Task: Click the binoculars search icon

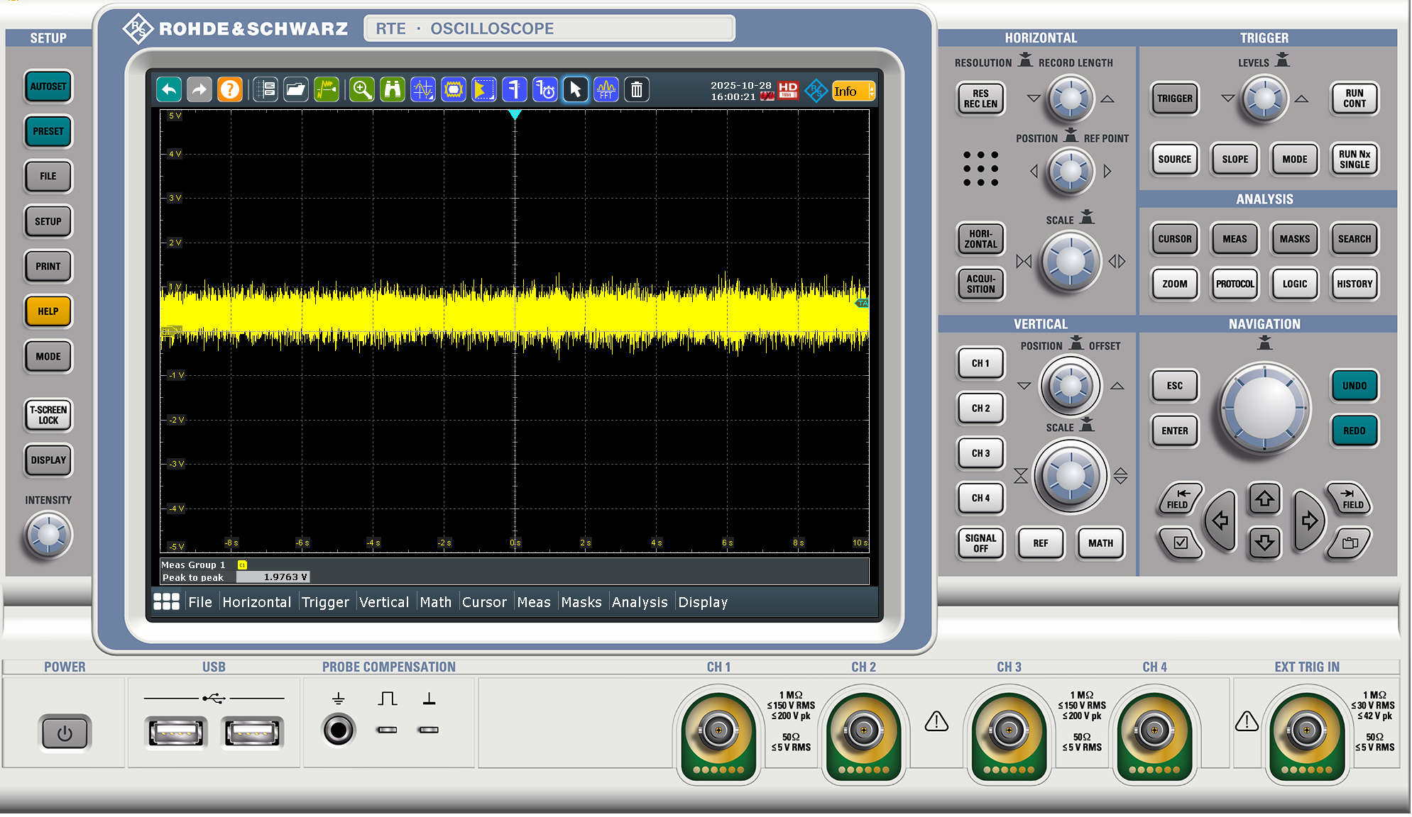Action: [392, 90]
